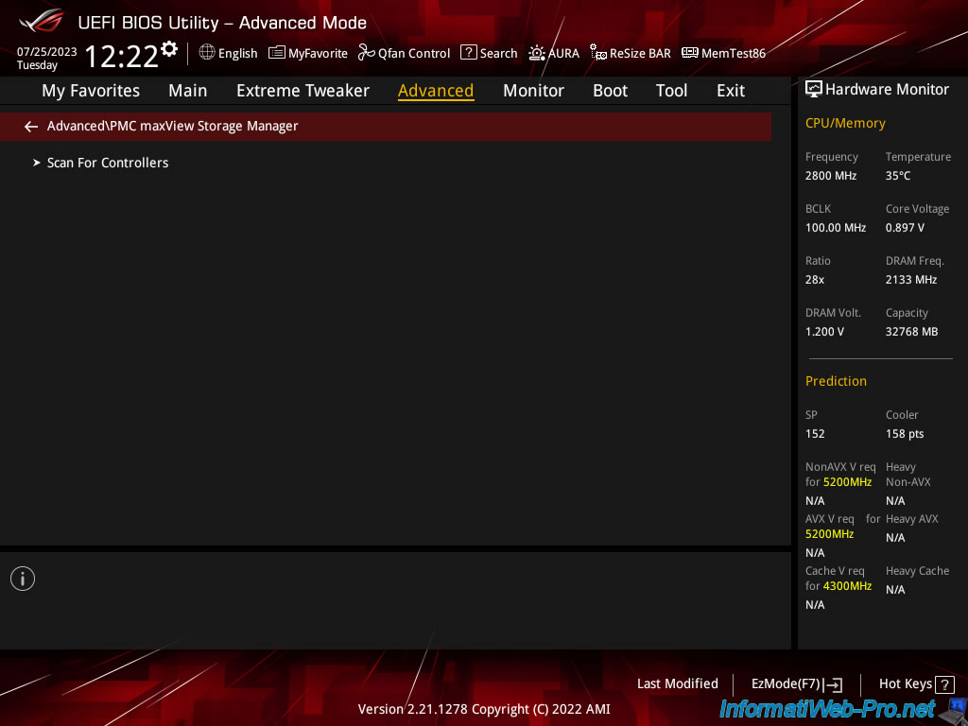
Task: Click the ReSize BAR label
Action: coord(640,54)
